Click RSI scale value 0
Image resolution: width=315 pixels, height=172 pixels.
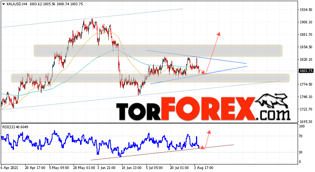point(300,162)
